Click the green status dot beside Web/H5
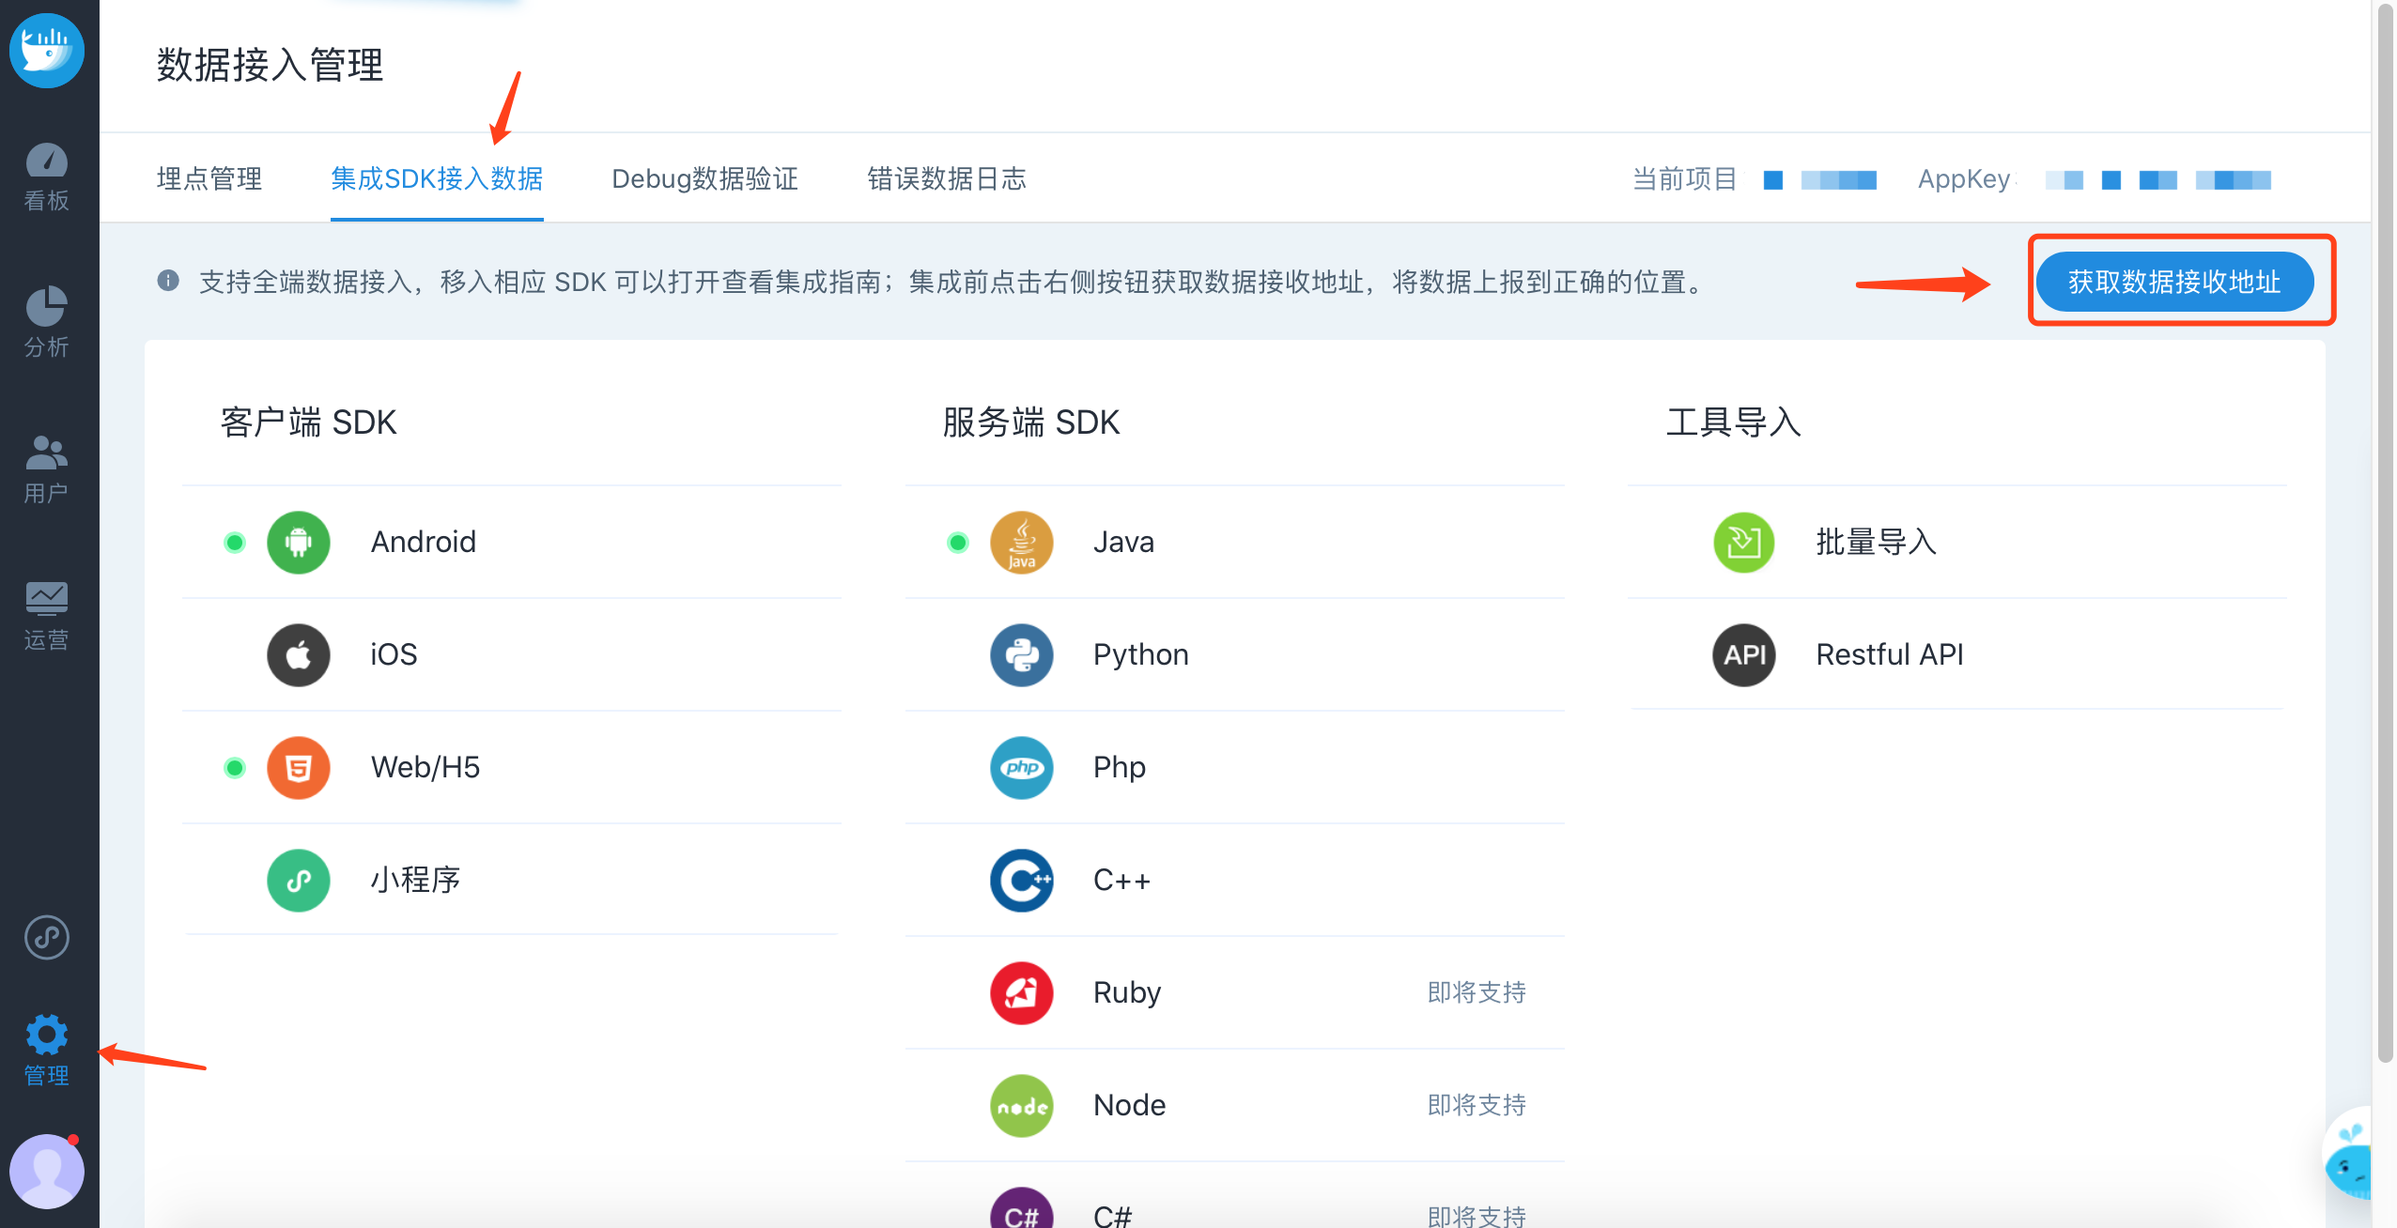Screen dimensions: 2397x1228 235,767
